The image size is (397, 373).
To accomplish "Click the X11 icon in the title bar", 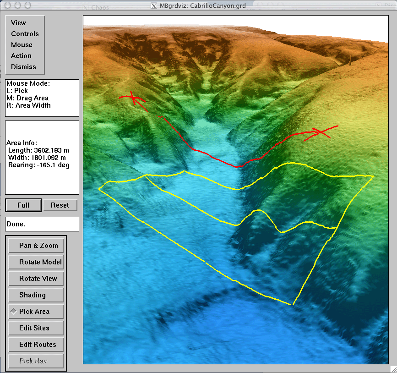I will point(154,6).
